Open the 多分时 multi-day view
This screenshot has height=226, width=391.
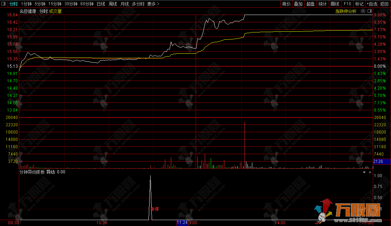click(x=138, y=4)
